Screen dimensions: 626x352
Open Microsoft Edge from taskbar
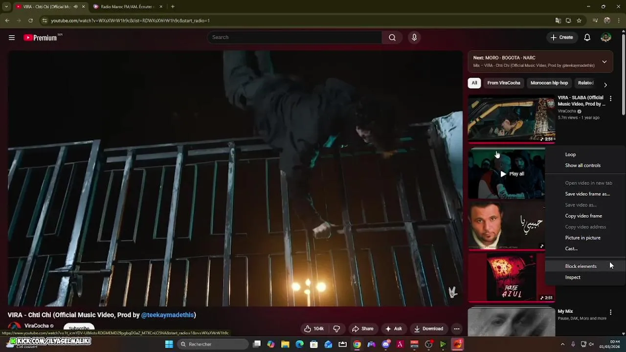click(299, 344)
